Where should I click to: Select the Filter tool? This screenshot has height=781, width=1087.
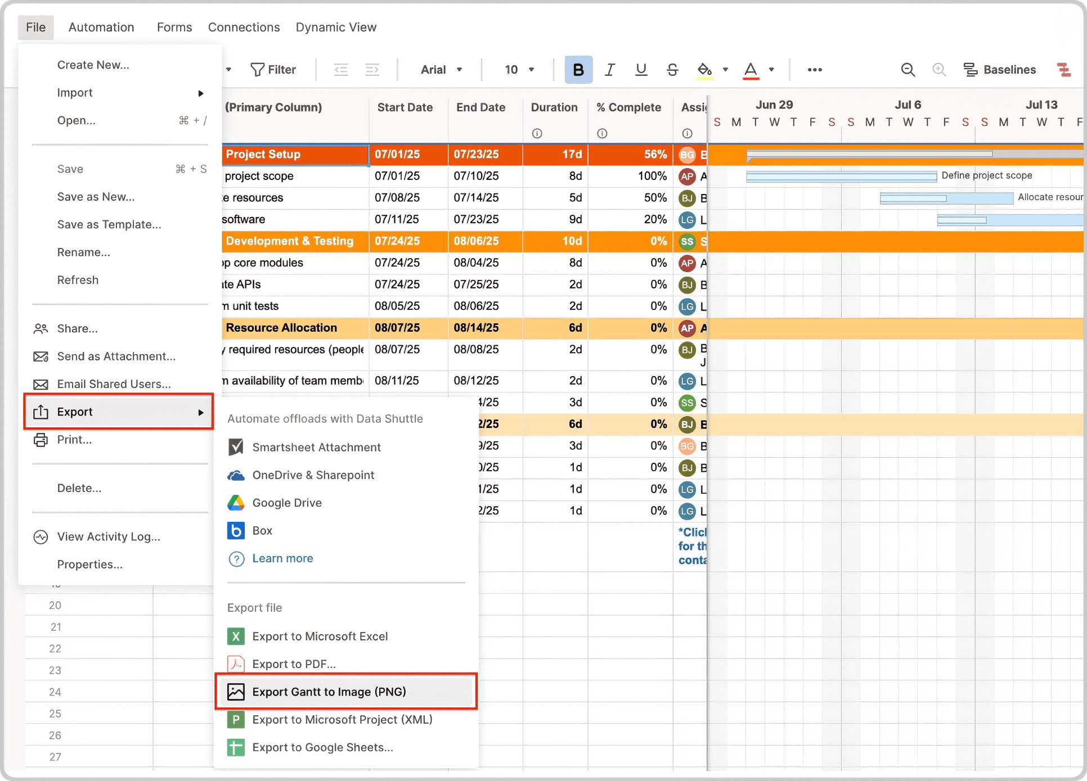pyautogui.click(x=274, y=69)
